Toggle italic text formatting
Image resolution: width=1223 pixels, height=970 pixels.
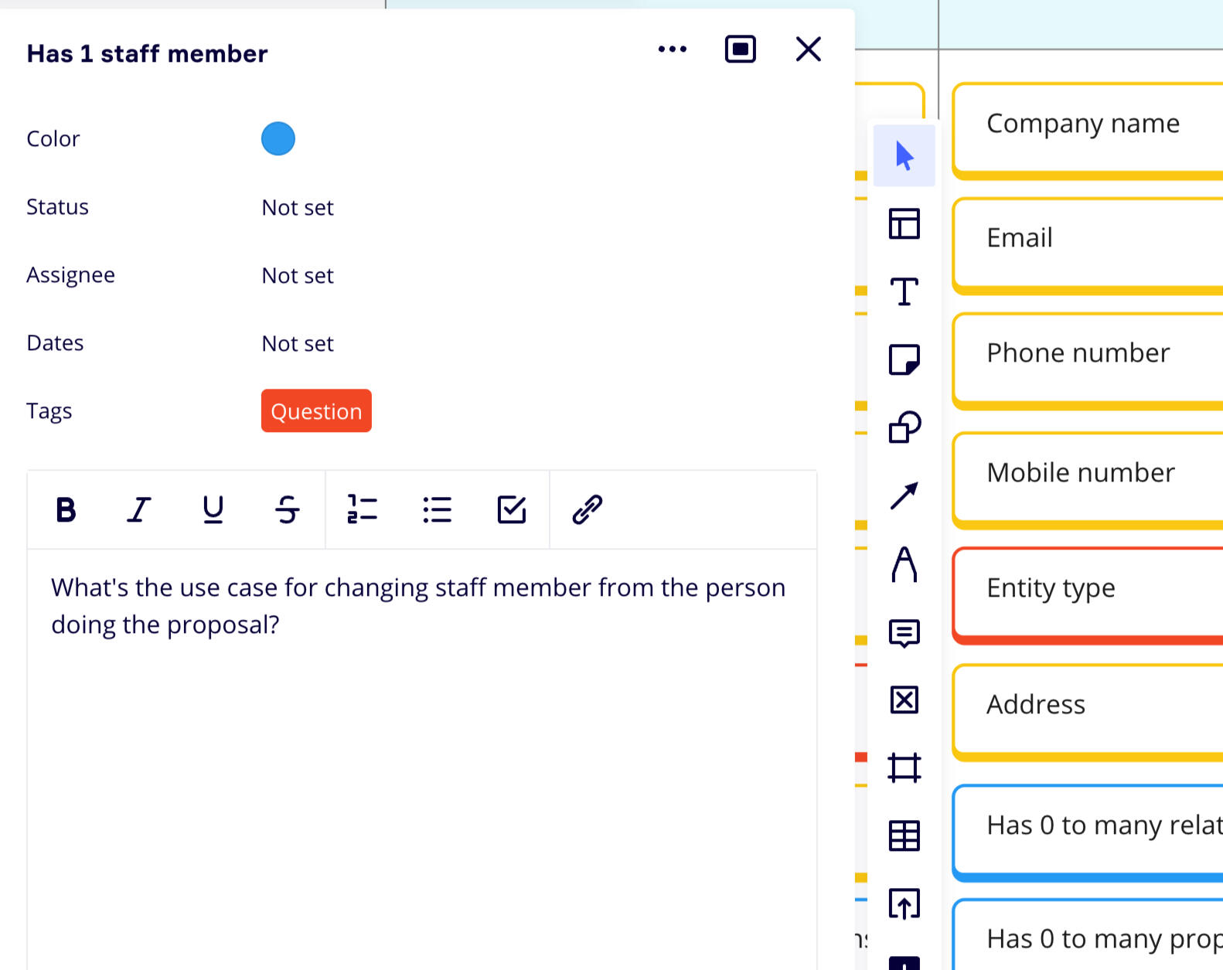(139, 510)
